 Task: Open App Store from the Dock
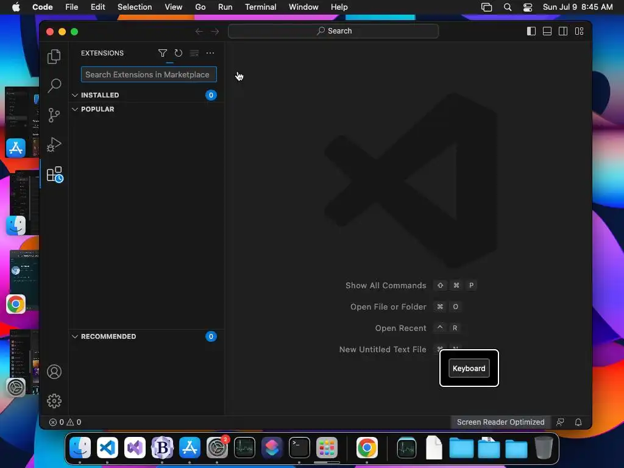coord(190,448)
